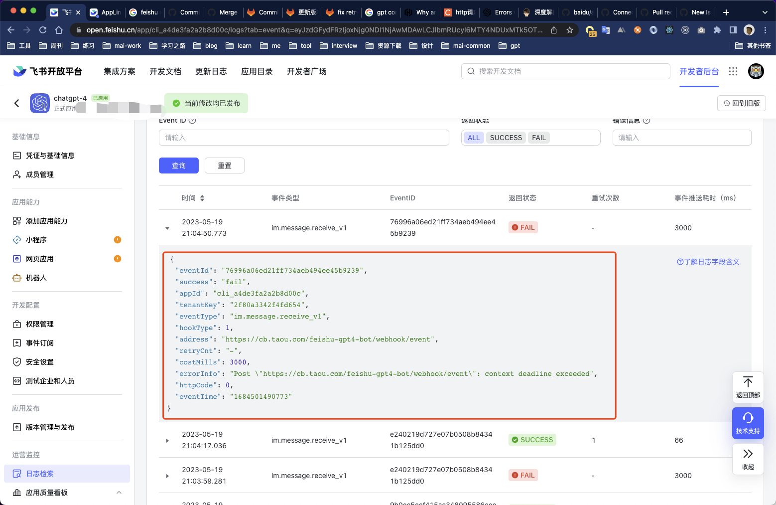Screen dimensions: 776x505
Task: Filter logs by SUCCESS status
Action: 506,138
